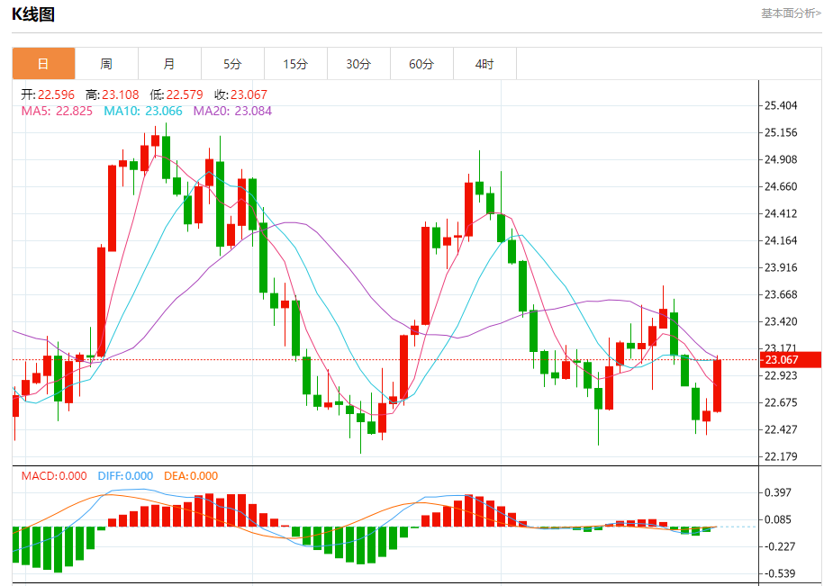
Task: Click the 25.156 price axis label
Action: (781, 132)
